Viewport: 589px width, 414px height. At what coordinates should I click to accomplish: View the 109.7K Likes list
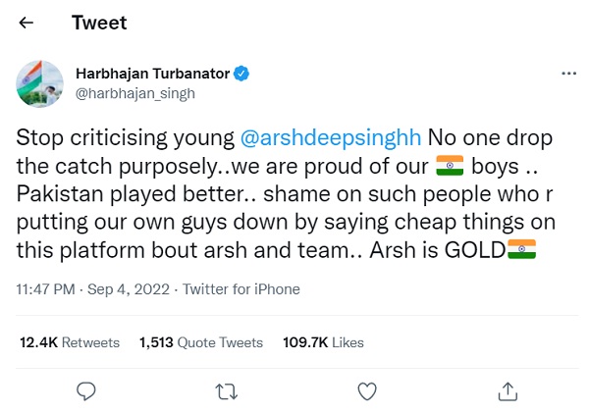323,342
